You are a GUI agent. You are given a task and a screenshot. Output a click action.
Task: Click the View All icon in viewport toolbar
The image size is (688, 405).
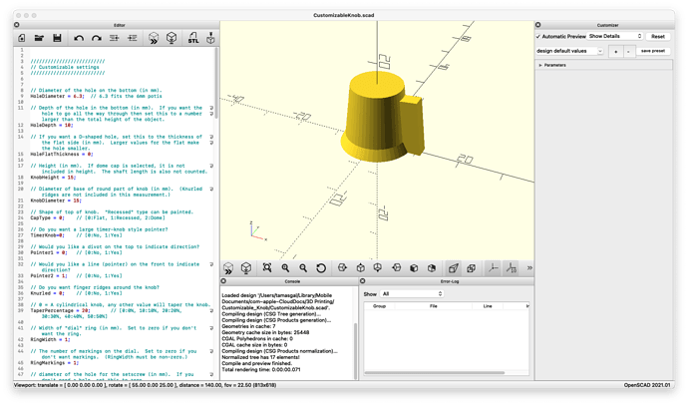267,268
